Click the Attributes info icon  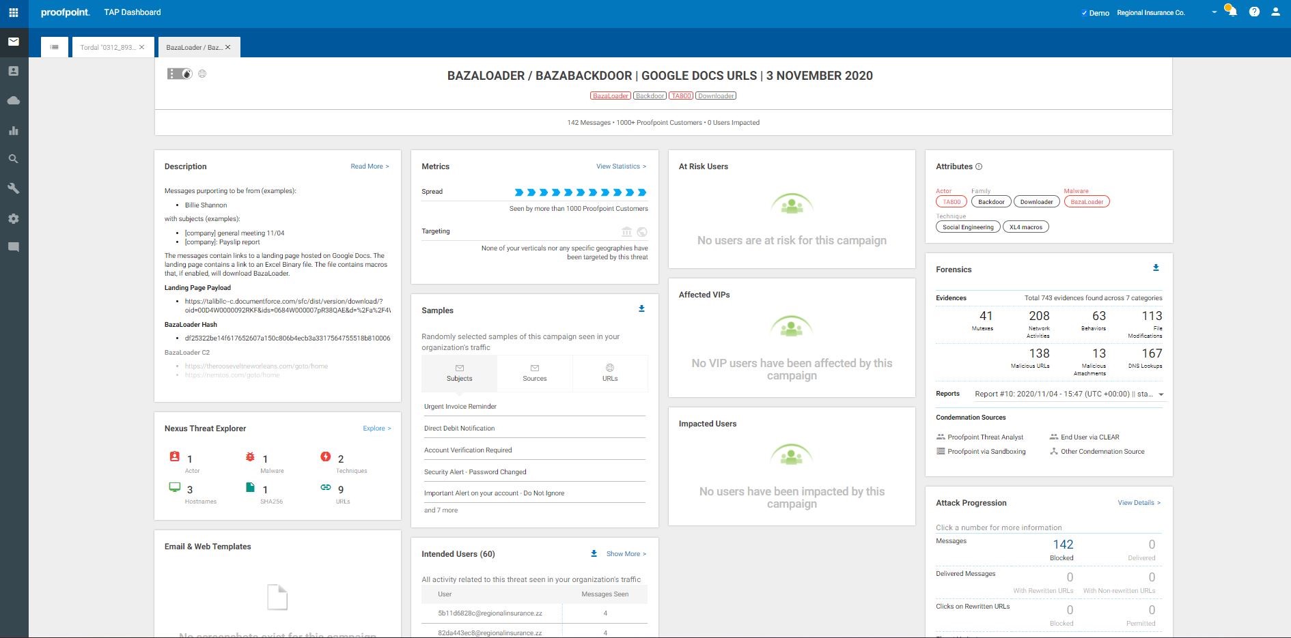click(979, 166)
